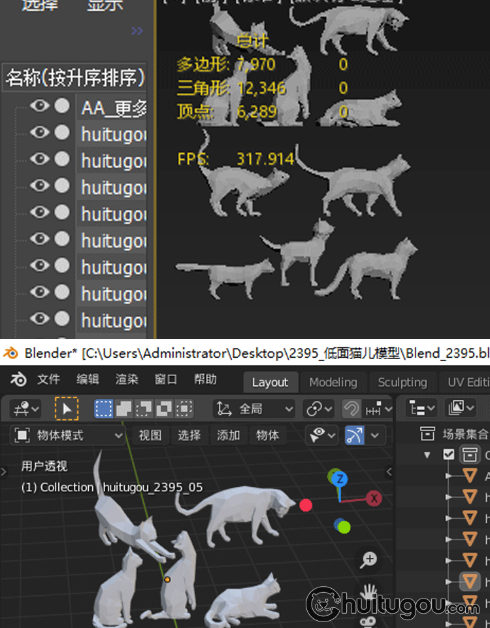Image resolution: width=490 pixels, height=628 pixels.
Task: Open the Blender application menu logo beside 文件
Action: (x=18, y=379)
